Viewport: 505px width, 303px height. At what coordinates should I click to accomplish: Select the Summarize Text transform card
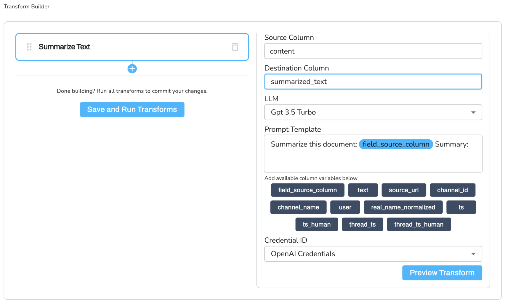pyautogui.click(x=132, y=47)
